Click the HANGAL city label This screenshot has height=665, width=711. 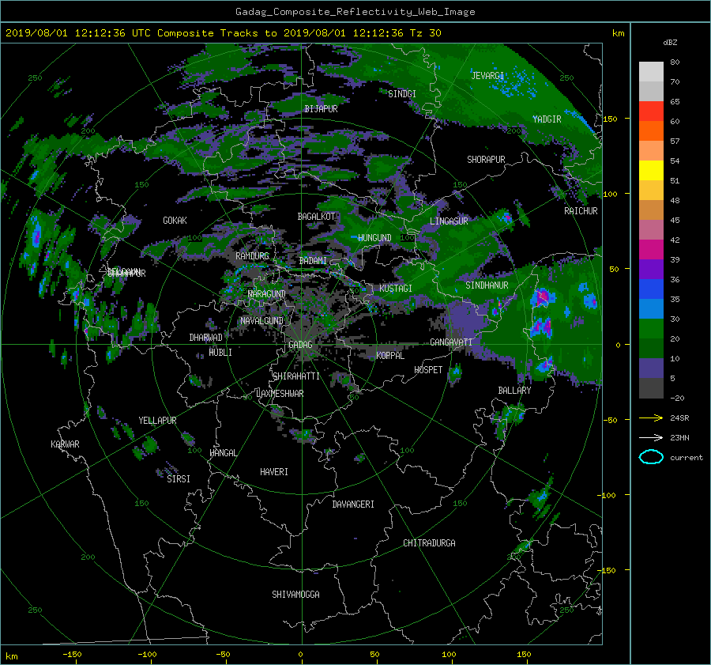[x=224, y=453]
